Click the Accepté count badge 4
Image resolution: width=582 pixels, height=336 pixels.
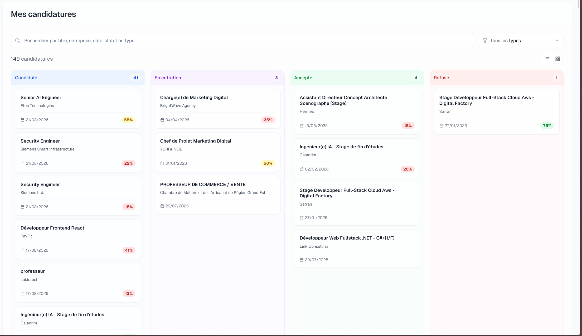tap(416, 78)
